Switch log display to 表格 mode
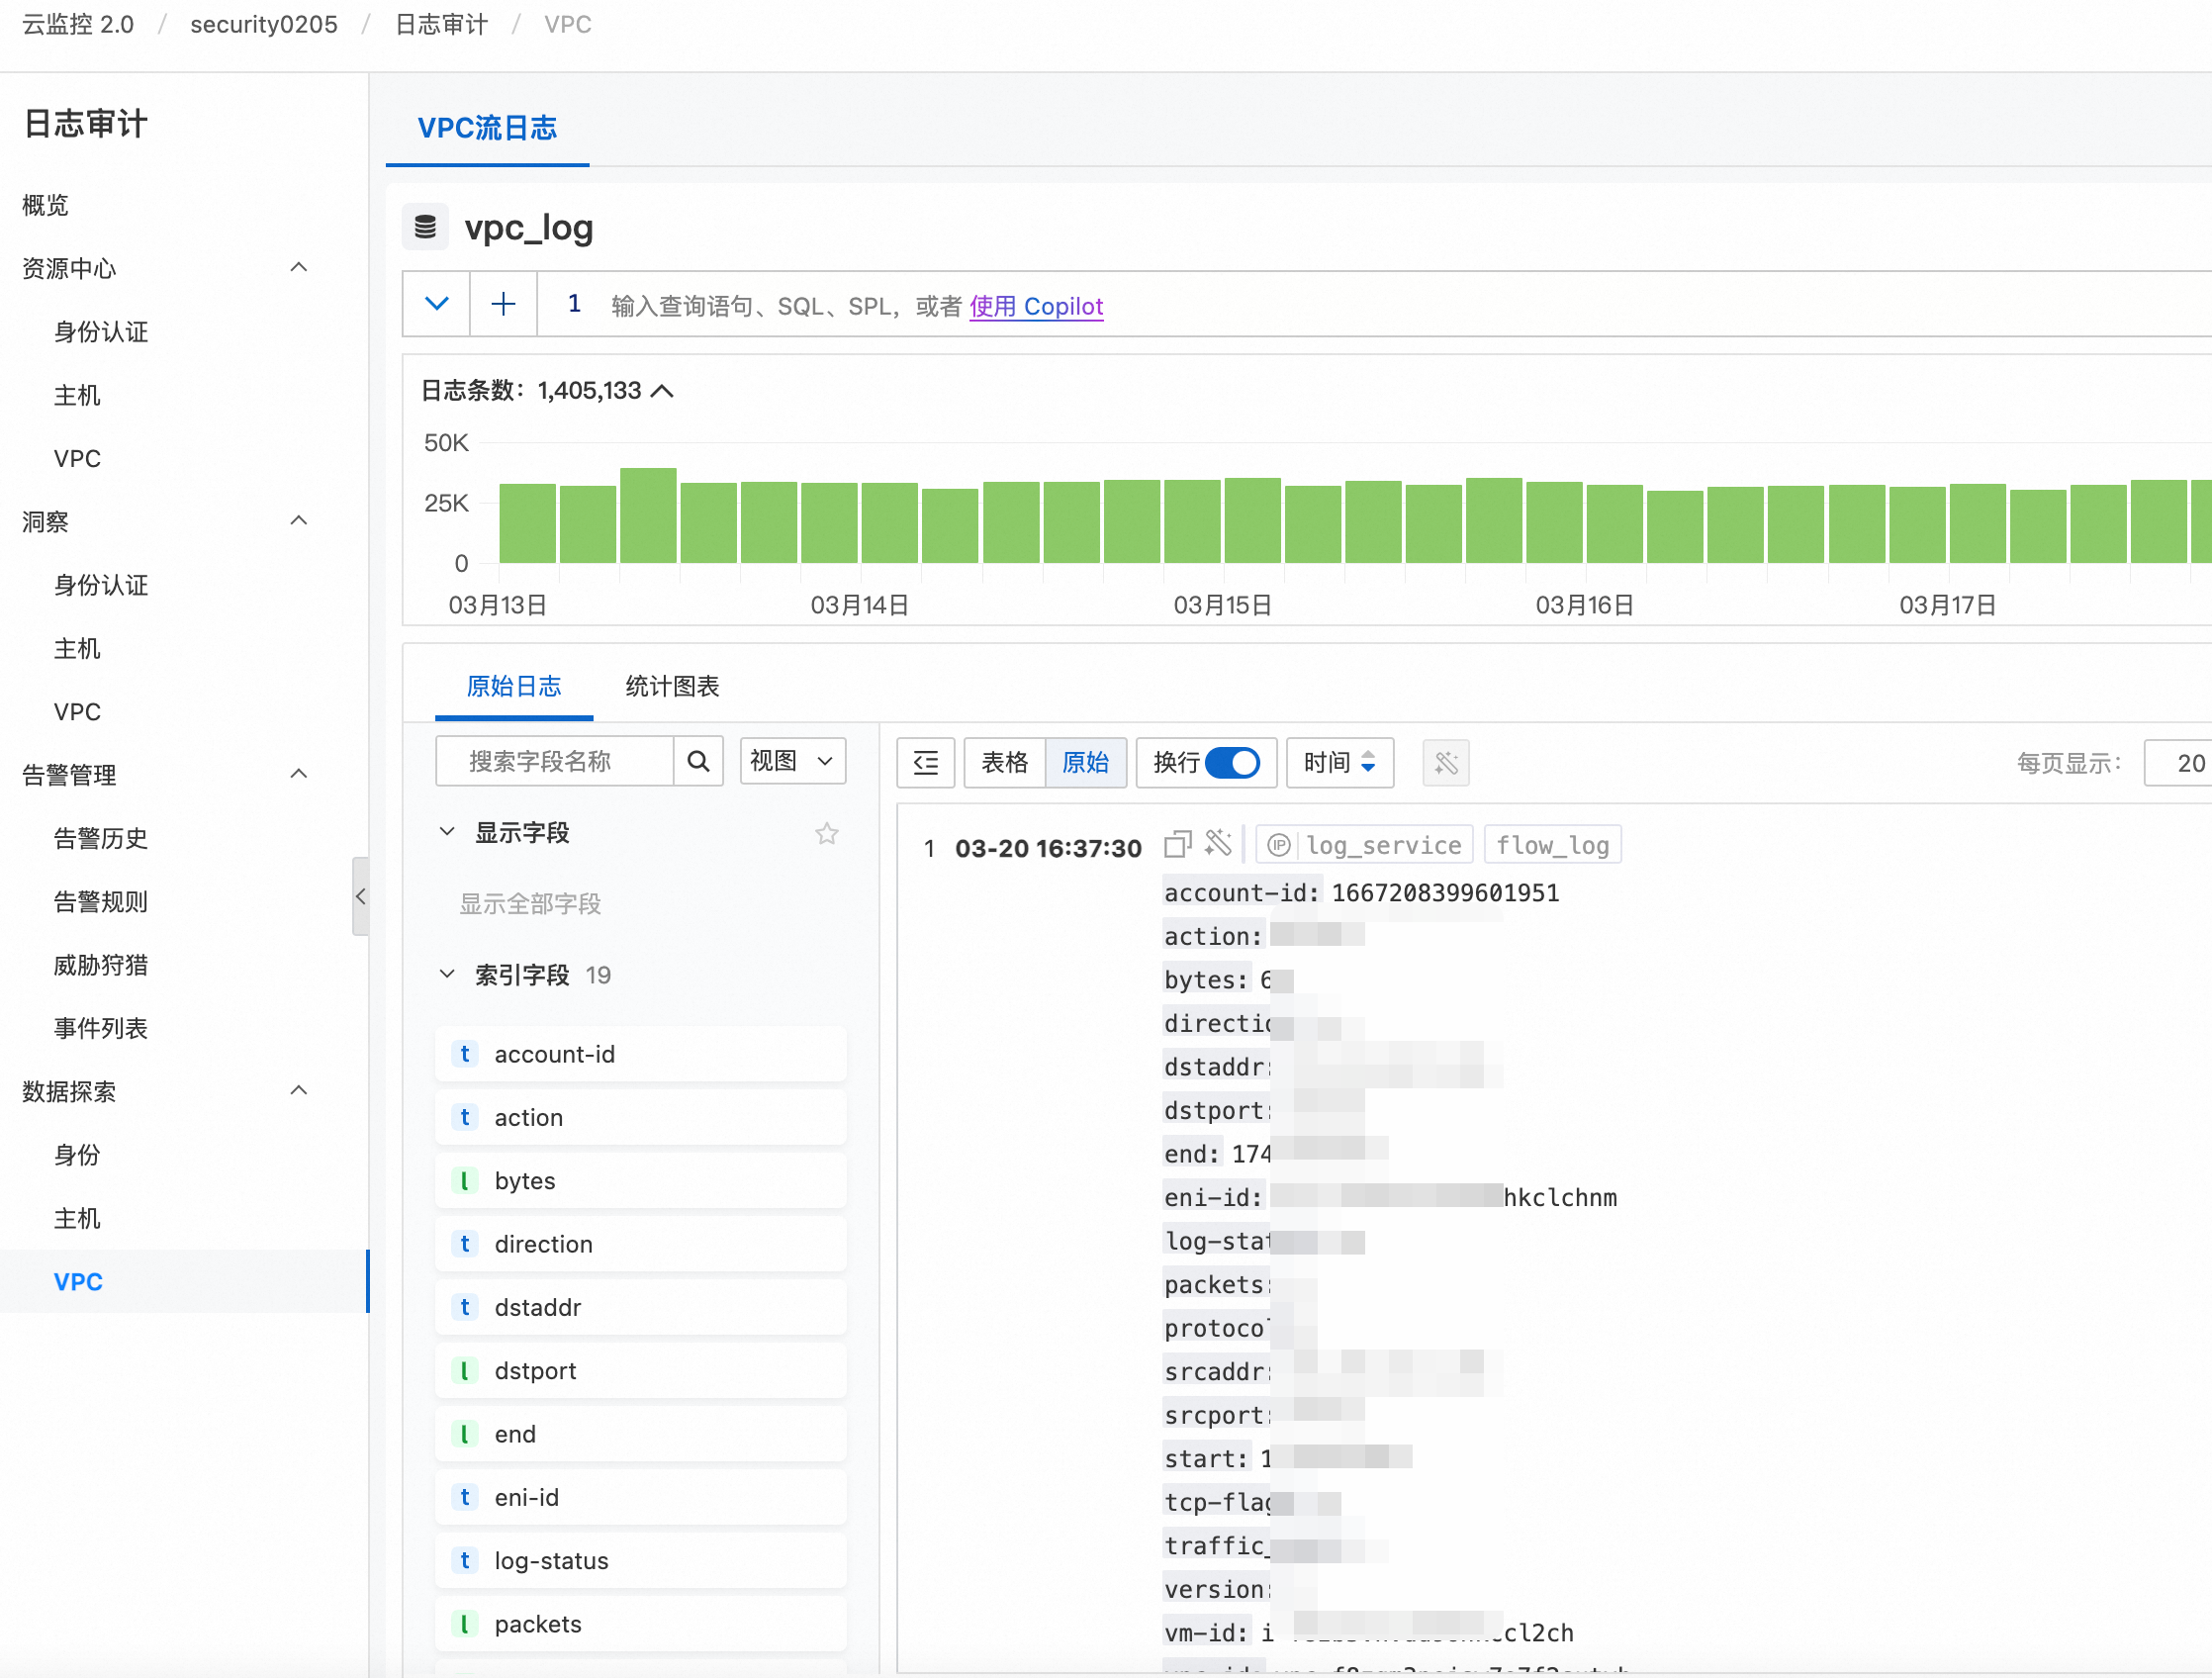This screenshot has height=1678, width=2212. 1004,763
